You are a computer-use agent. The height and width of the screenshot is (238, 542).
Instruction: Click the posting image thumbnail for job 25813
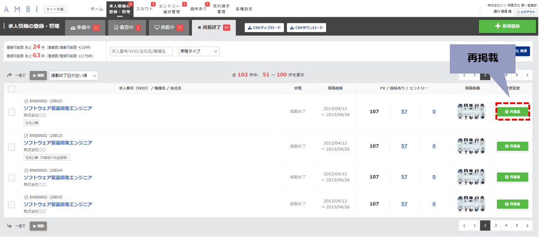click(x=471, y=146)
